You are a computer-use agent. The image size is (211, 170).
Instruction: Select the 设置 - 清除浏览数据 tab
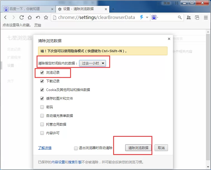click(82, 9)
